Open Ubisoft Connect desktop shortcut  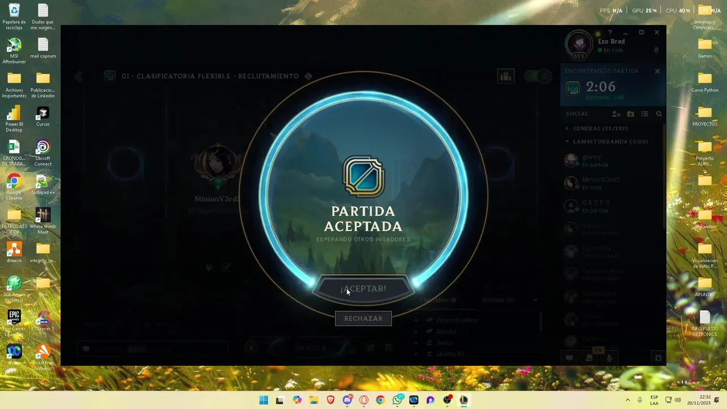tap(43, 153)
